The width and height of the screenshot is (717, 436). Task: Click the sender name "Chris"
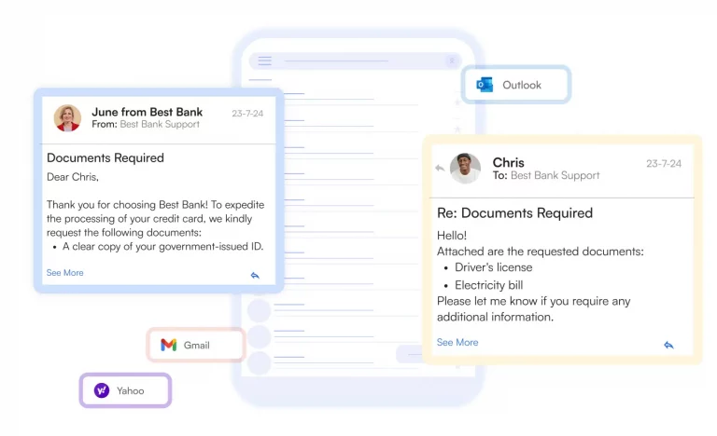[x=508, y=162]
